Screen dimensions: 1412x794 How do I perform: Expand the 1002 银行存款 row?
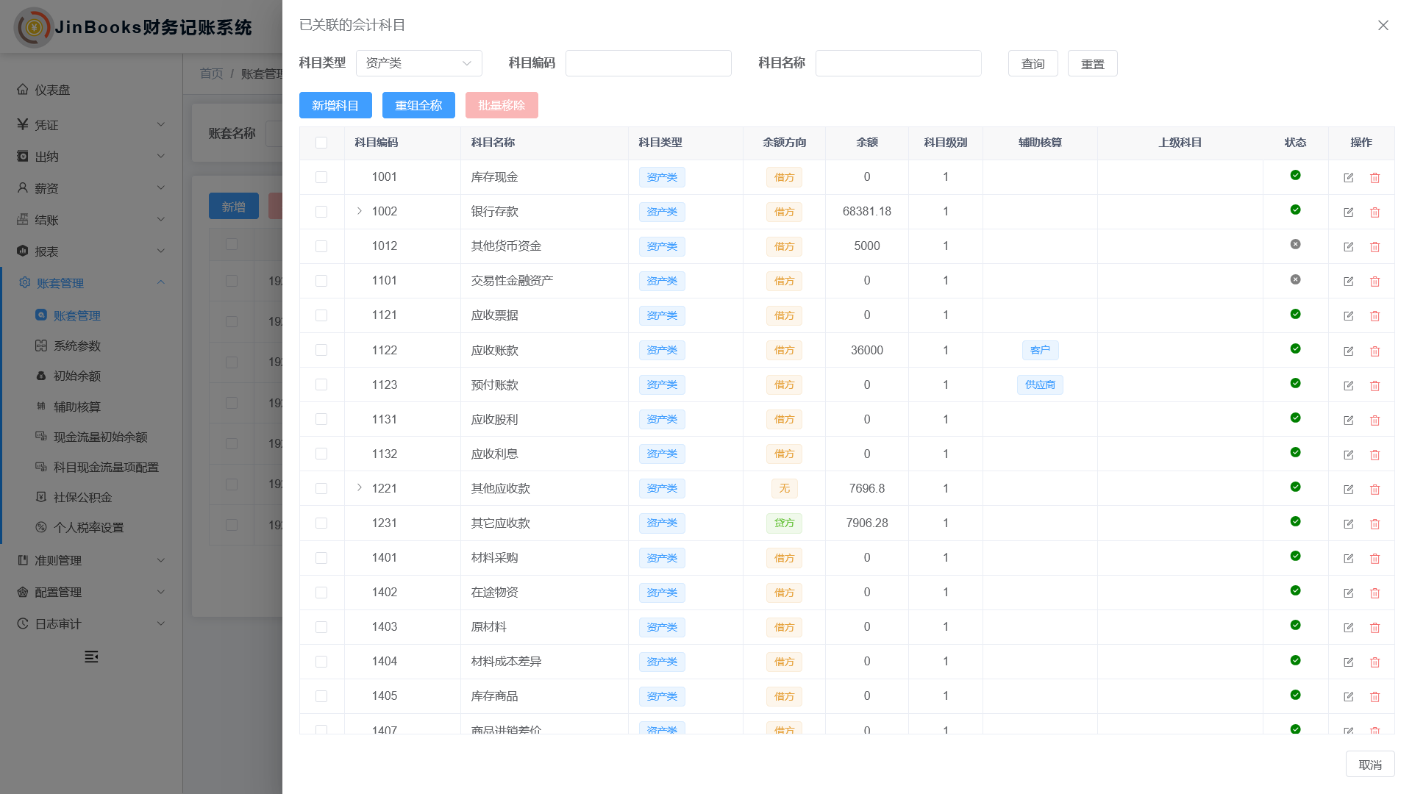click(x=360, y=211)
